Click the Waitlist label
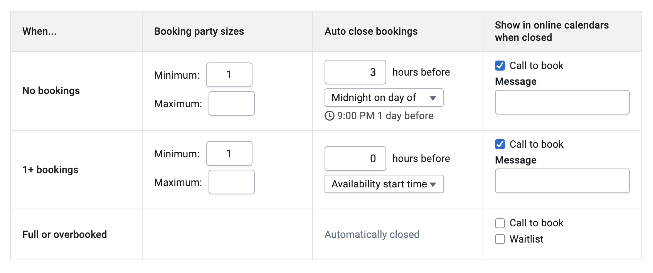 click(527, 239)
